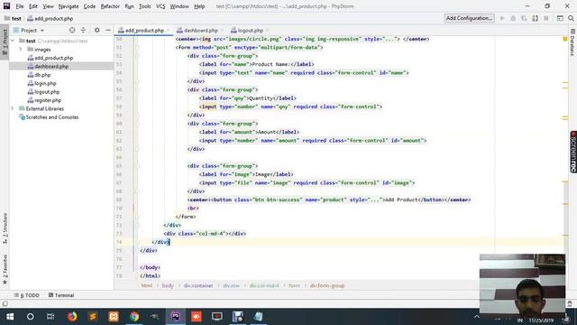577x325 pixels.
Task: Open Chrome from taskbar
Action: (134, 317)
